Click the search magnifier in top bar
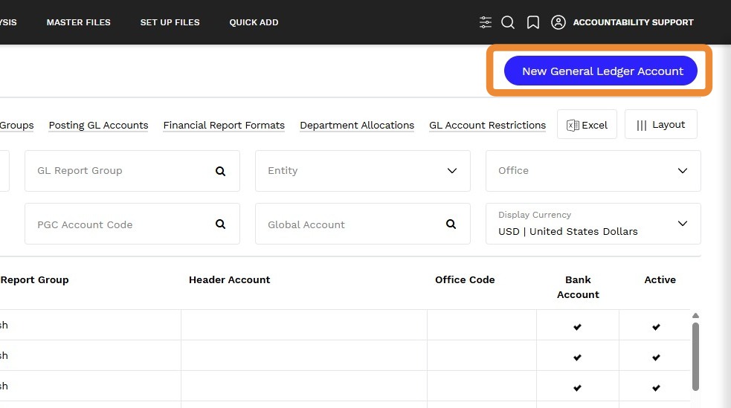Image resolution: width=731 pixels, height=408 pixels. (x=508, y=22)
